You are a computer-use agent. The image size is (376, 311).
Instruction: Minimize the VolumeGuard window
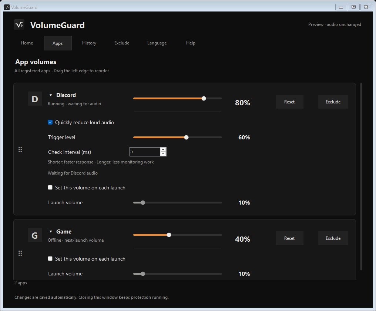341,7
